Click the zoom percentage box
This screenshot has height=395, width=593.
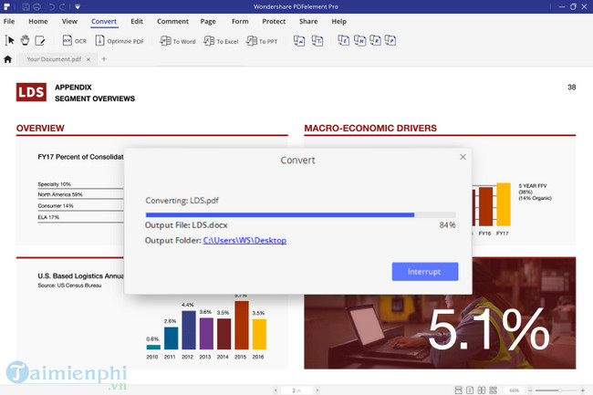click(514, 390)
